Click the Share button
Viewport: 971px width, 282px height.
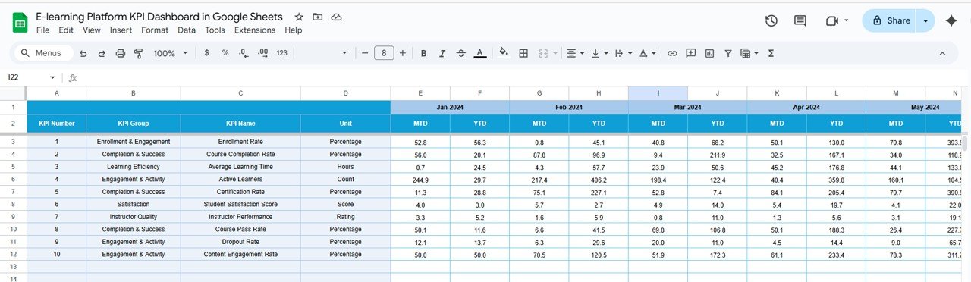(890, 21)
